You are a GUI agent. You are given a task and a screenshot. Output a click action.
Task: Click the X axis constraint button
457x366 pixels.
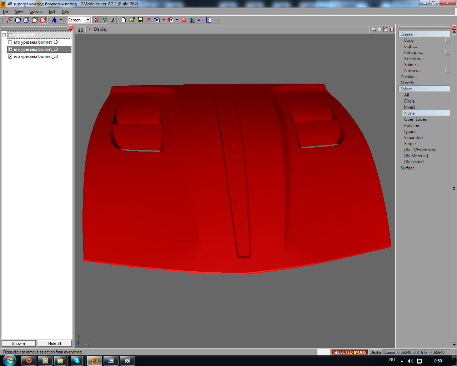[96, 20]
